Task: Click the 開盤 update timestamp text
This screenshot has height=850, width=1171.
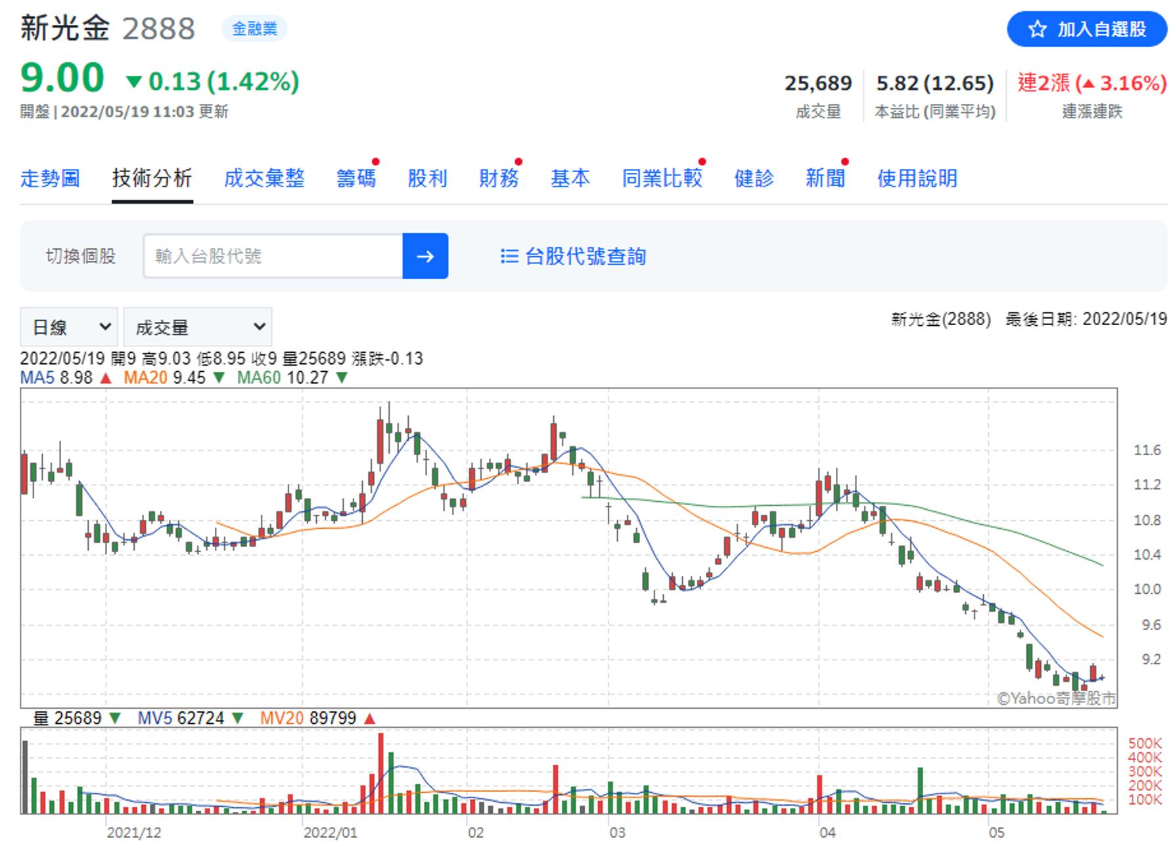Action: pos(124,112)
